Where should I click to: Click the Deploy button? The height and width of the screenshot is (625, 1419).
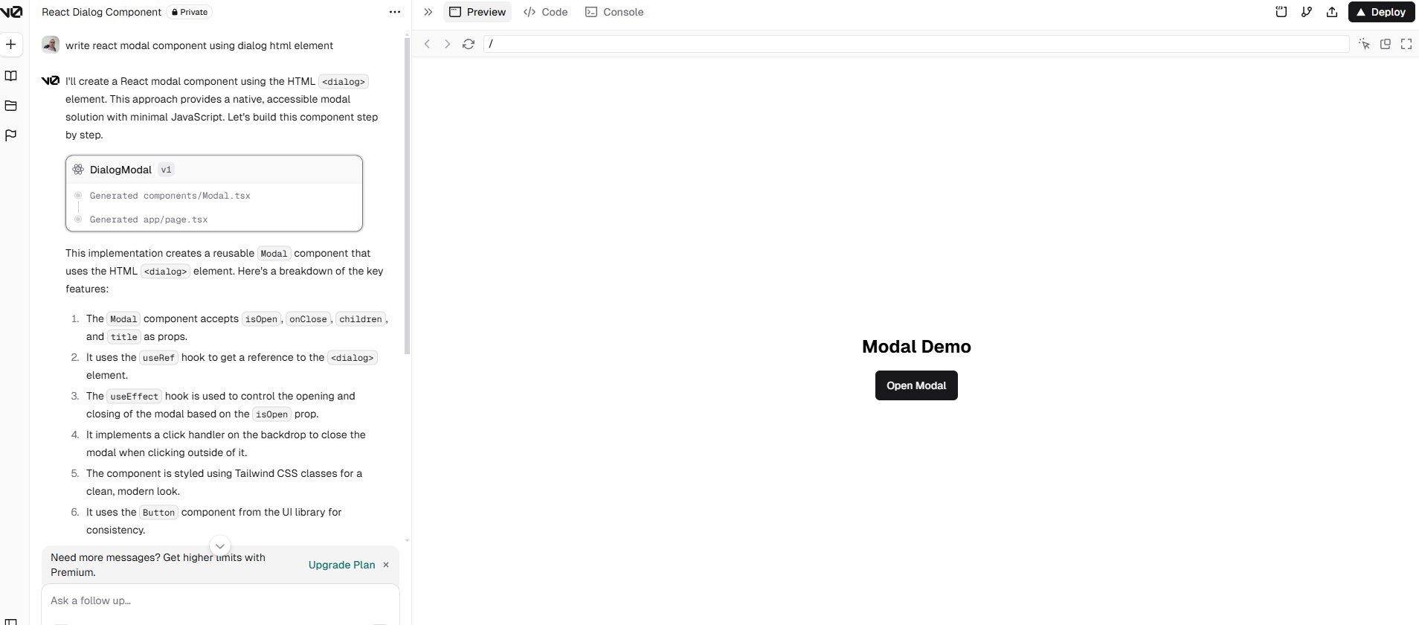[1382, 12]
